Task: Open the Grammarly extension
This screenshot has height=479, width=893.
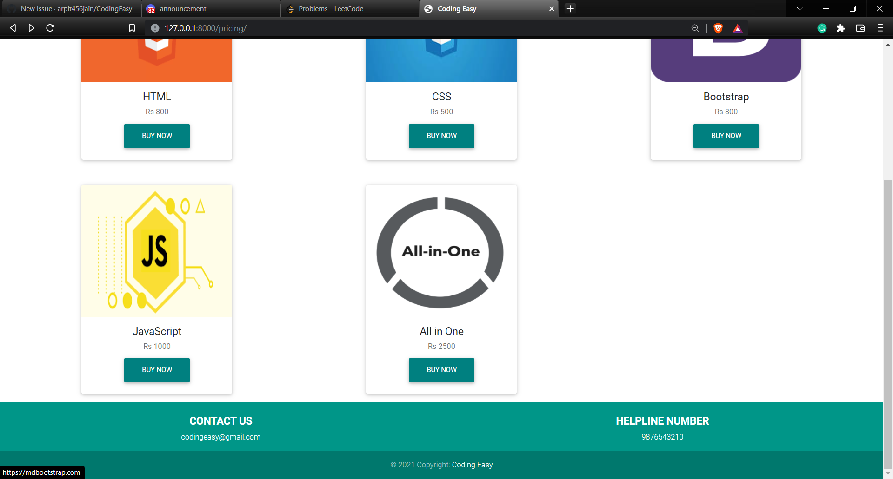Action: click(x=822, y=28)
